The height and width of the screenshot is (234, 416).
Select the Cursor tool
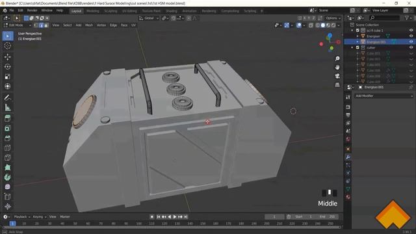[8, 46]
